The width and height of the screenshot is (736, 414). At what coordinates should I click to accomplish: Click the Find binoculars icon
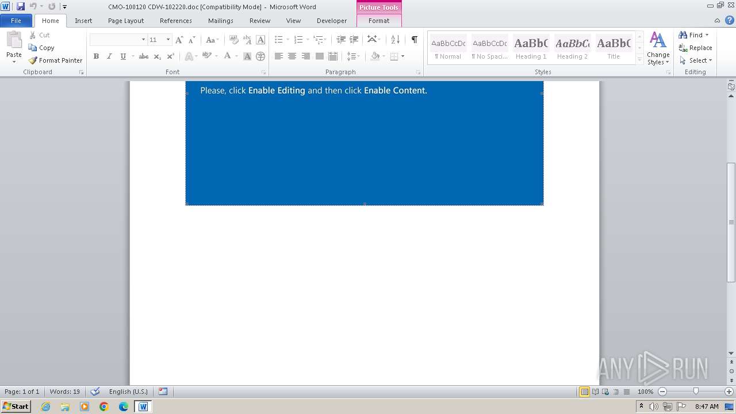click(x=683, y=35)
